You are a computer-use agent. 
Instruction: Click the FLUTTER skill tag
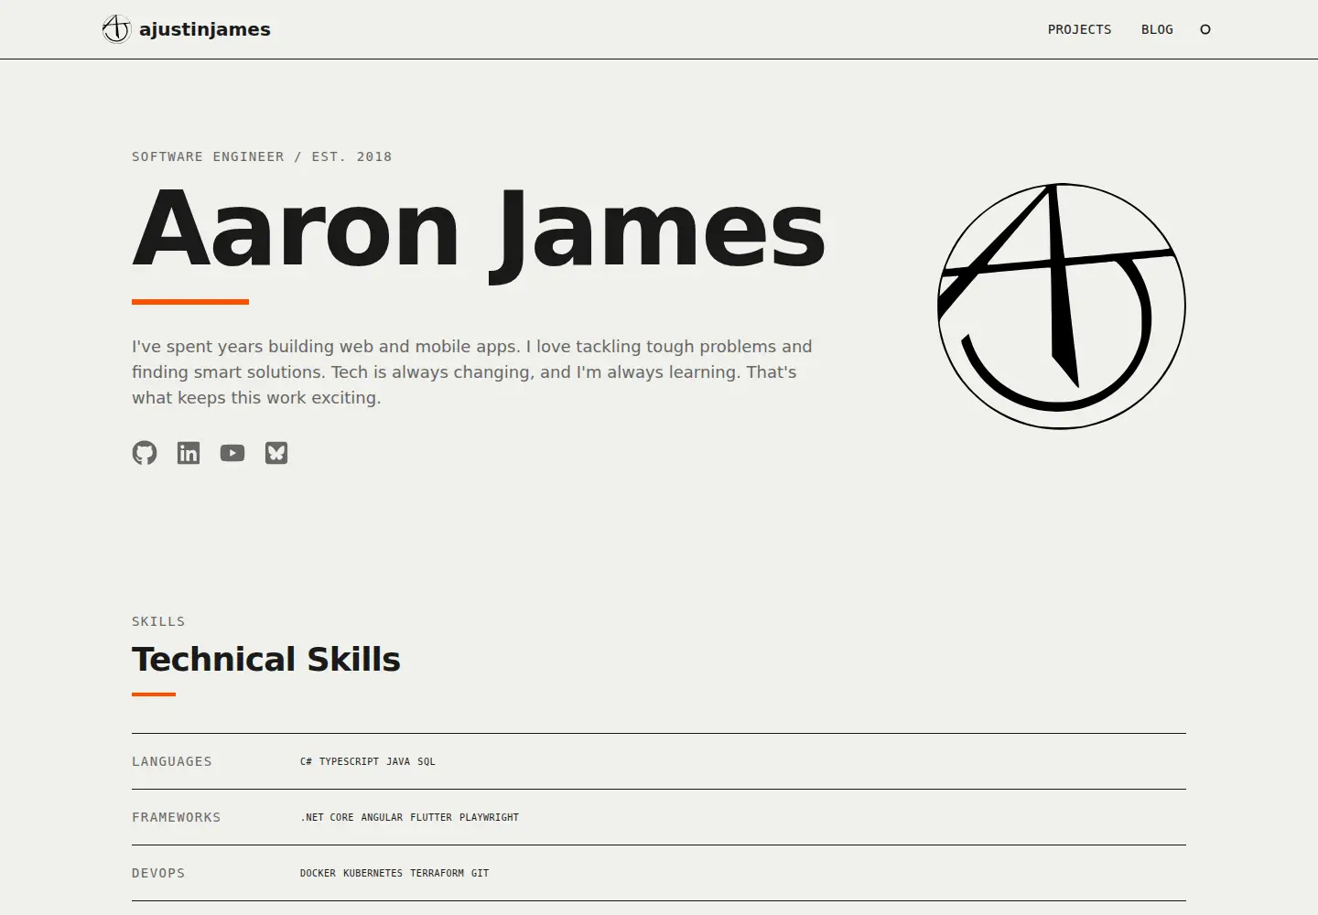click(x=431, y=817)
